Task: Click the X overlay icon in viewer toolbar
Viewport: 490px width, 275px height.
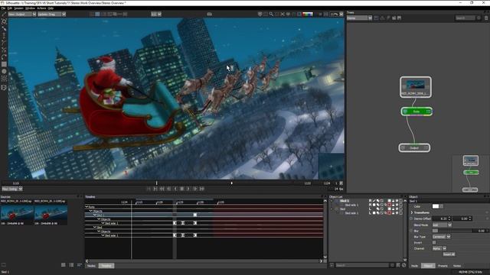Action: tap(283, 14)
